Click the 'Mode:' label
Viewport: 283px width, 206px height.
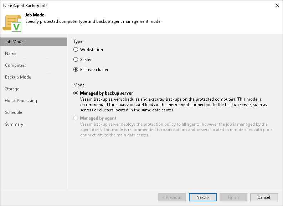tap(79, 85)
